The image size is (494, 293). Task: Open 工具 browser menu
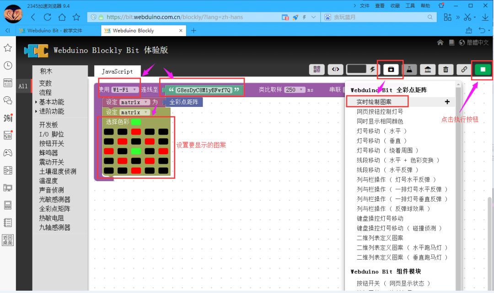tap(410, 5)
